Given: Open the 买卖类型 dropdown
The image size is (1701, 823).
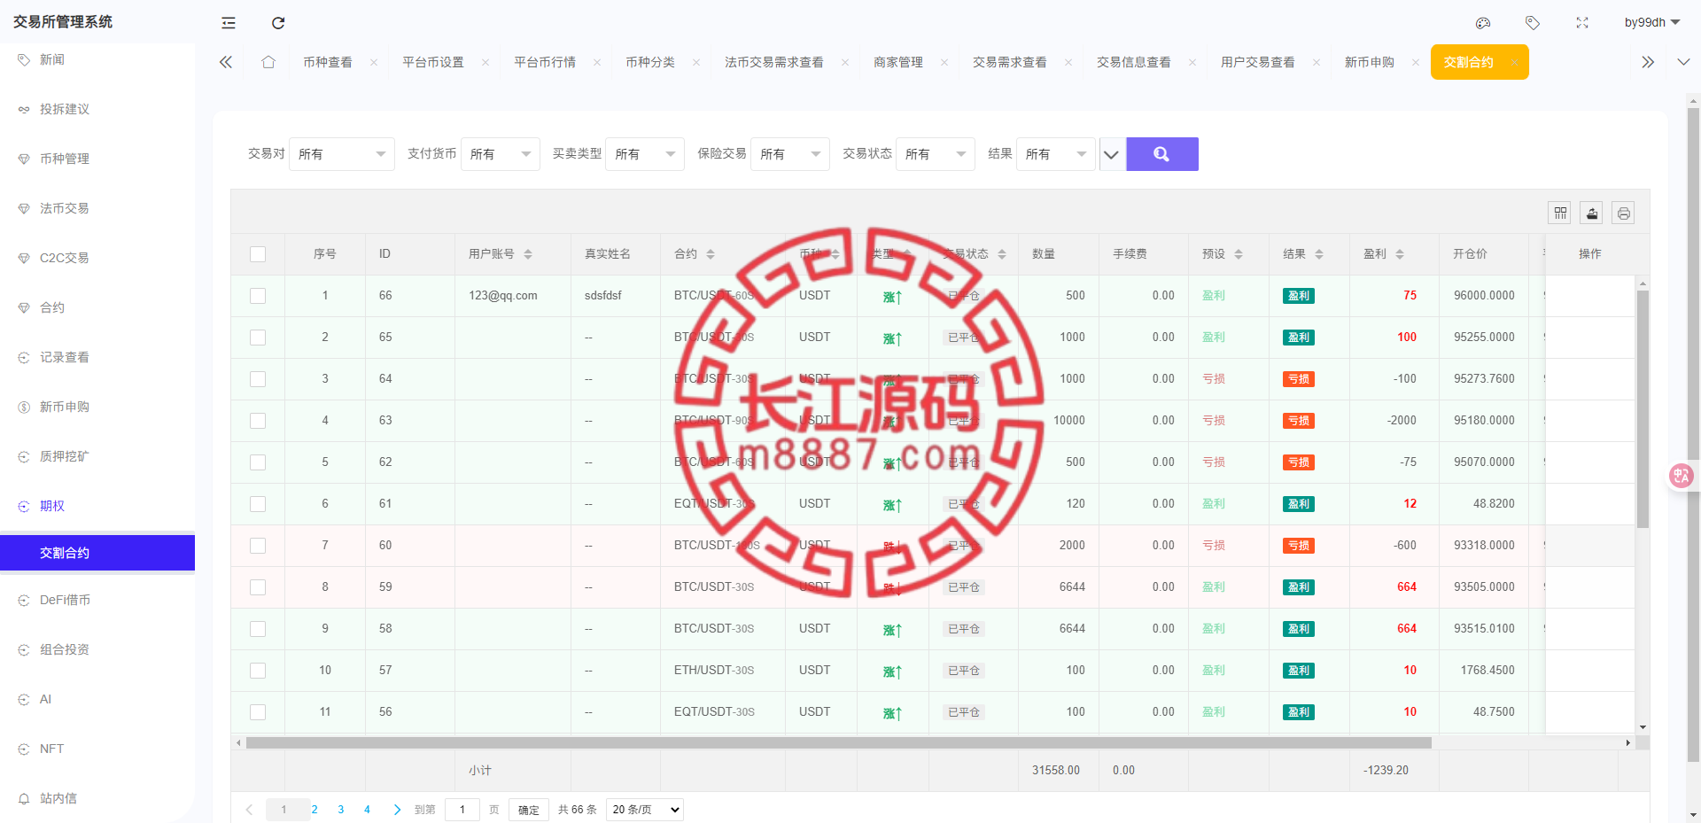Looking at the screenshot, I should click(645, 154).
